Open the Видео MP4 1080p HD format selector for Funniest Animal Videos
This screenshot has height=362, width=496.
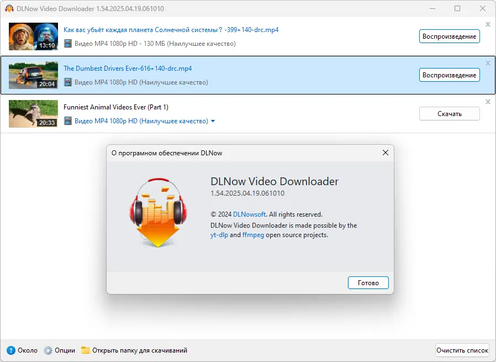141,121
